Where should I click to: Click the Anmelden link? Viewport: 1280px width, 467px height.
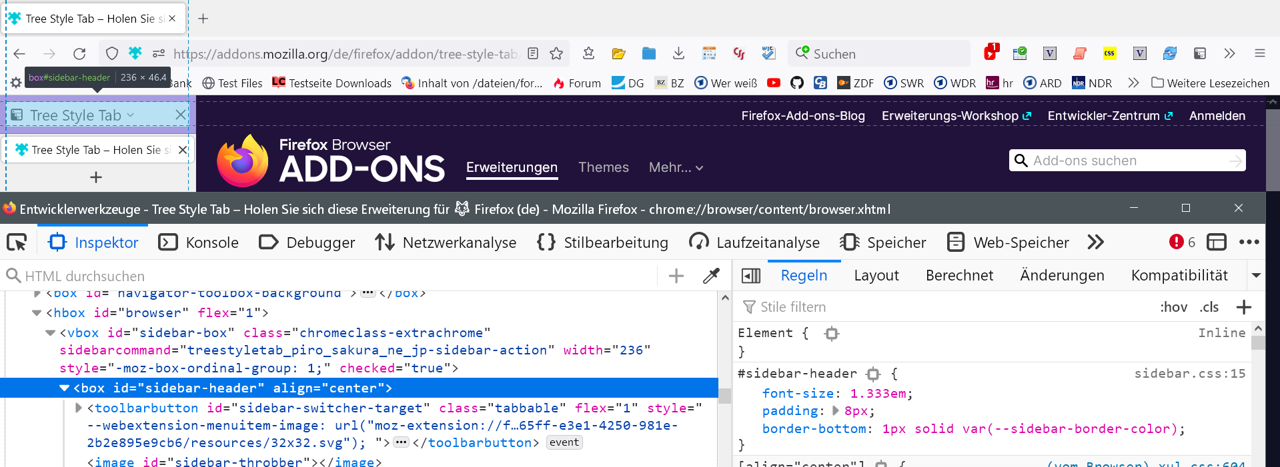click(1217, 115)
